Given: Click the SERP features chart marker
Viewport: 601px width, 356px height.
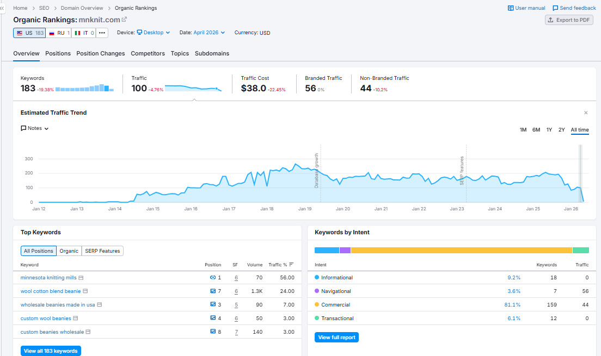Looking at the screenshot, I should [x=462, y=171].
